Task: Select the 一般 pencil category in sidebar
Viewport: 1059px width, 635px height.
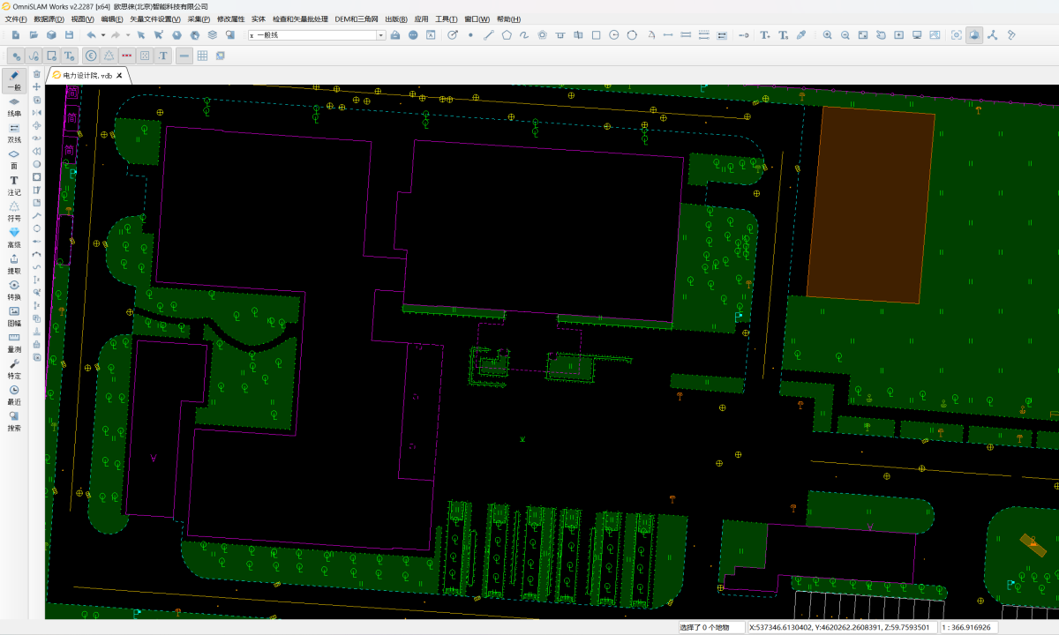Action: coord(14,81)
